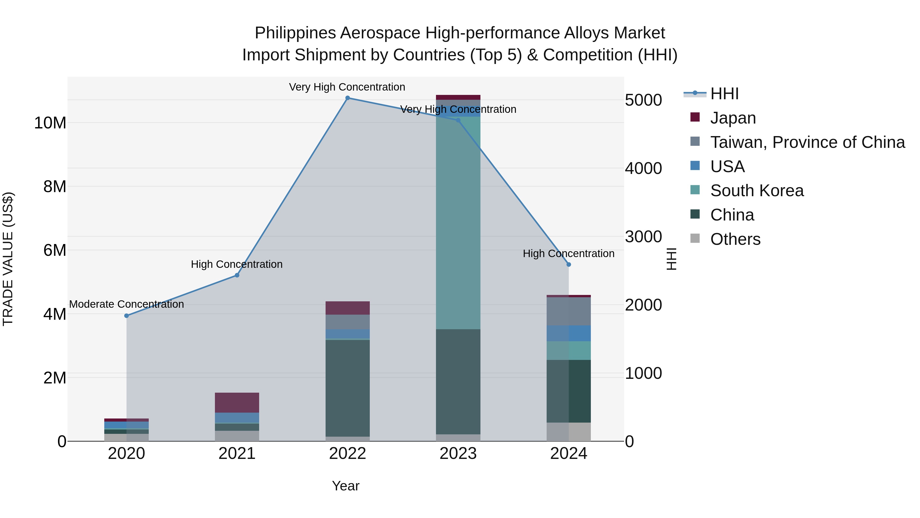
Task: Click the Japan segment in 2022 bar
Action: coord(348,308)
